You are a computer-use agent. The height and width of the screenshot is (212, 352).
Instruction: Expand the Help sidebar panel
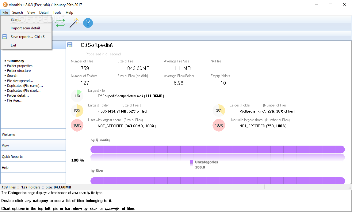33,167
